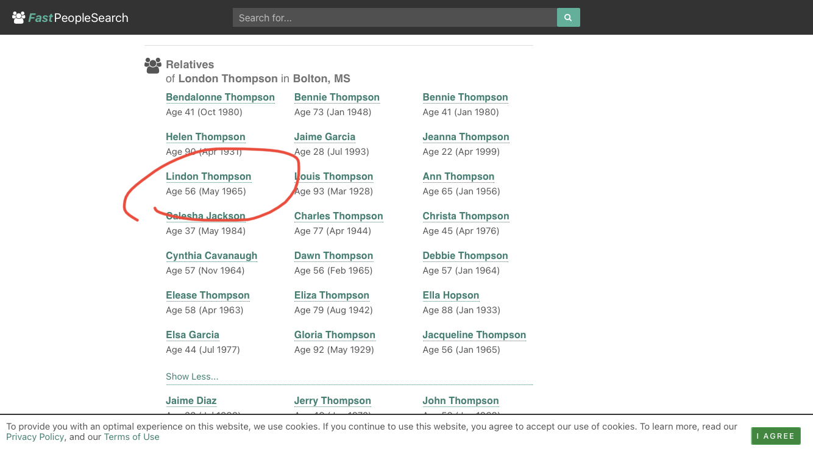This screenshot has height=457, width=813.
Task: Open the Privacy Policy link
Action: tap(35, 437)
